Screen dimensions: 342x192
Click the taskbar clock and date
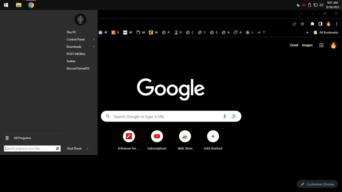coord(332,5)
